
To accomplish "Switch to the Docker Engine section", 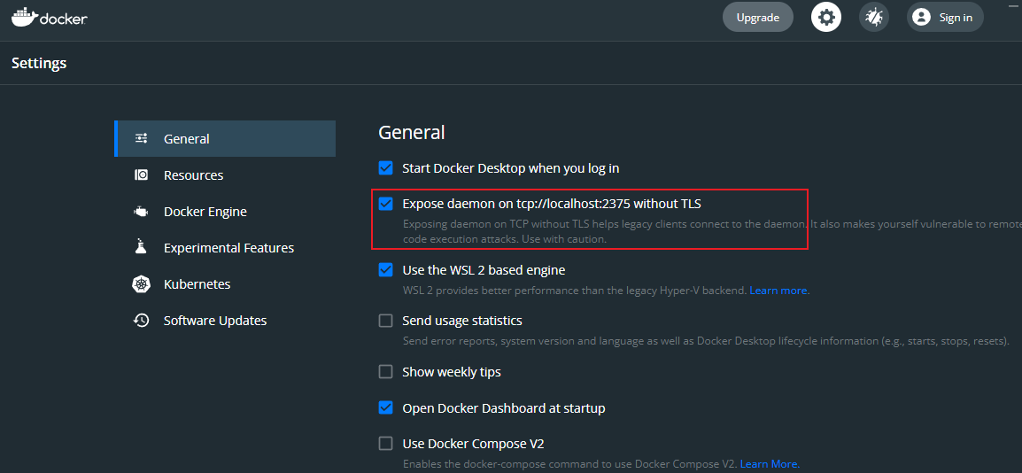I will pyautogui.click(x=205, y=212).
